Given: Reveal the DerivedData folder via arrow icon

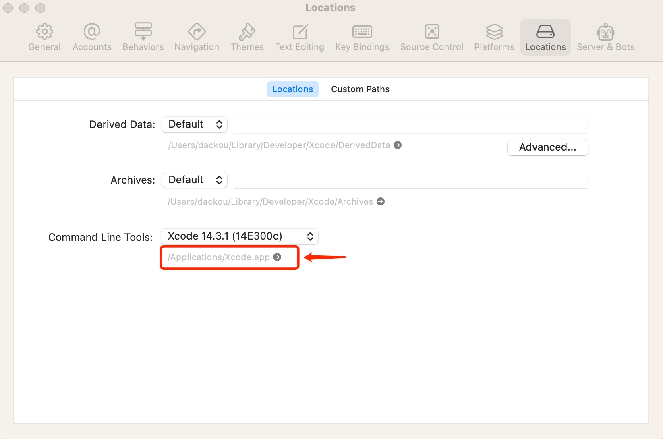Looking at the screenshot, I should 398,145.
